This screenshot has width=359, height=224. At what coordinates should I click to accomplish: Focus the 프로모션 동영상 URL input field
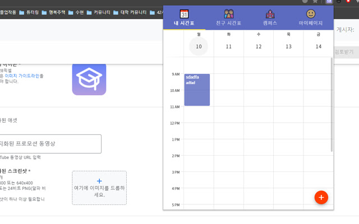point(50,144)
